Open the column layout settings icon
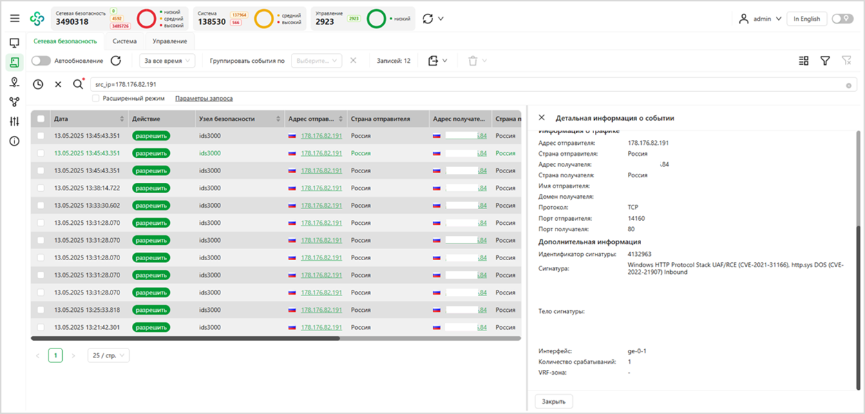 coord(804,61)
